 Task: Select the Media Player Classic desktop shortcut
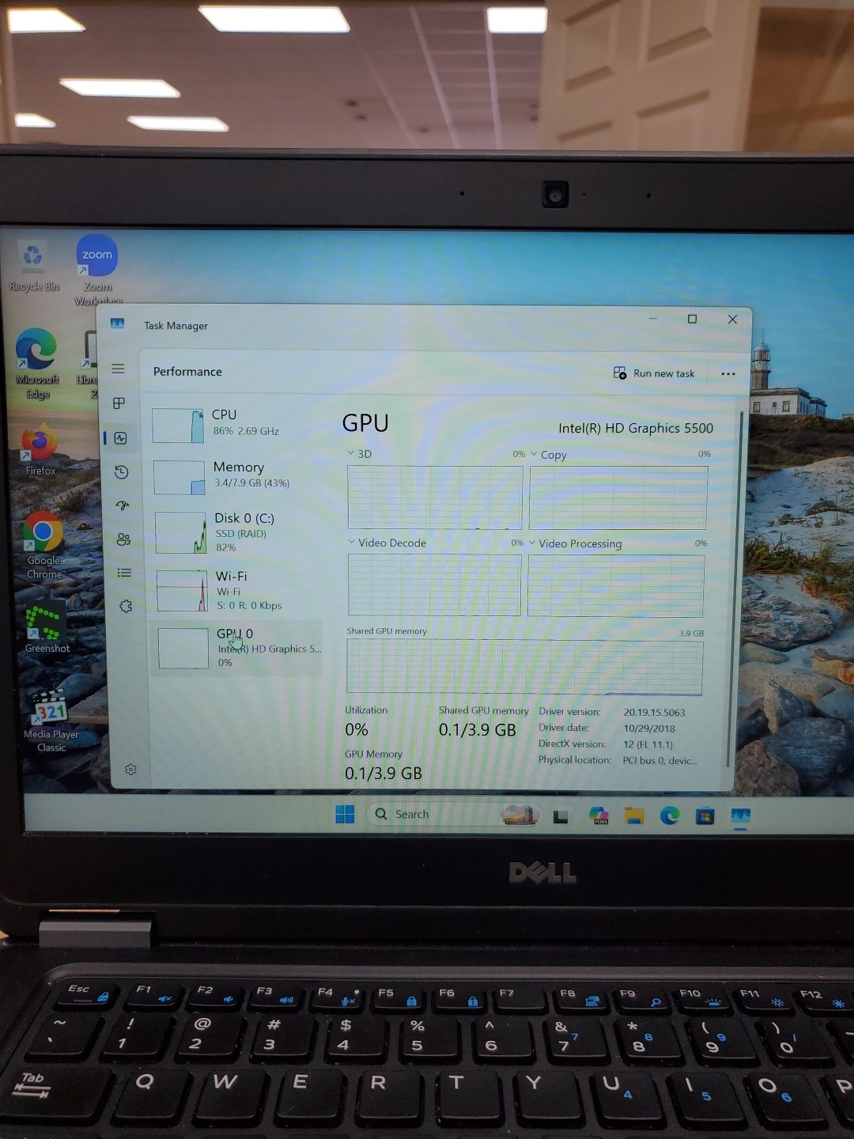pos(51,721)
